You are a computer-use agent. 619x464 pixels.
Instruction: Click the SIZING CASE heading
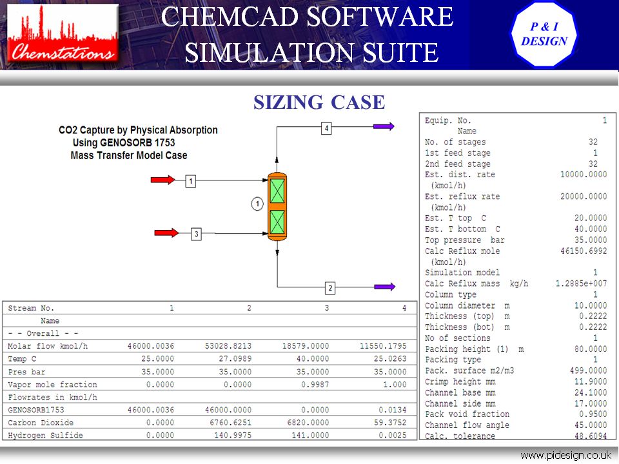[x=319, y=102]
